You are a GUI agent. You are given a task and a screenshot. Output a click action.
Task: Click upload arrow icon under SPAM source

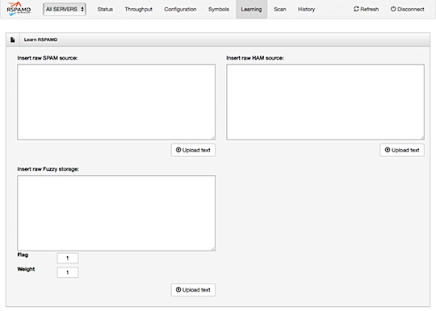pyautogui.click(x=178, y=150)
